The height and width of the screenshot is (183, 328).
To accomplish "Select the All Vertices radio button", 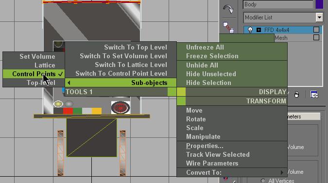I will [263, 181].
